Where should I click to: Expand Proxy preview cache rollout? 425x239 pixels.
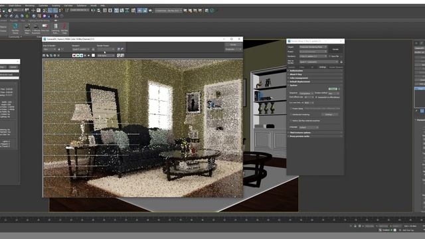(315, 136)
